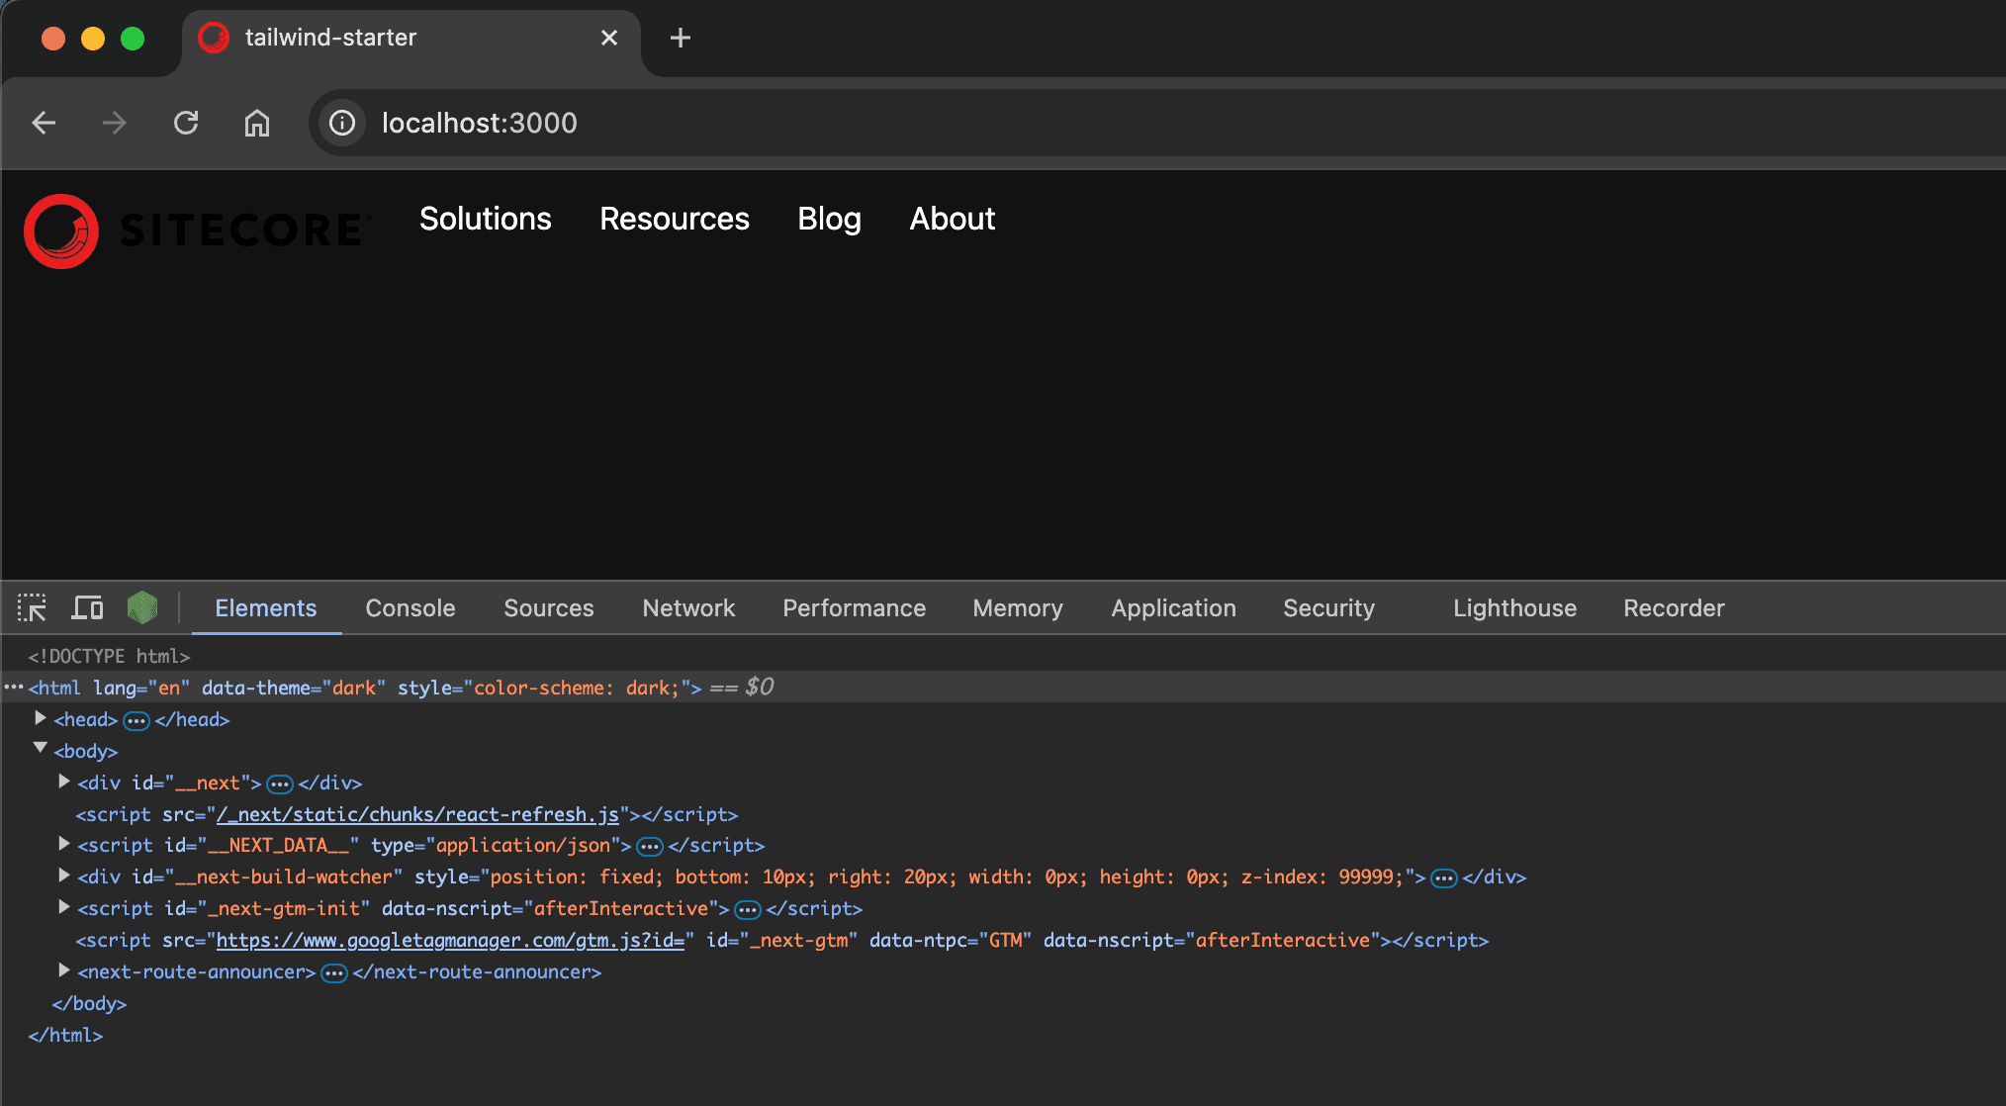
Task: Expand the next-route-announcer element
Action: coord(64,970)
